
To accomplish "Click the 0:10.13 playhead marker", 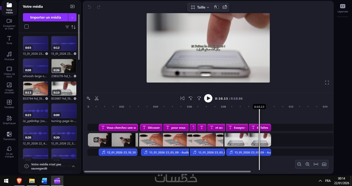I will [x=259, y=107].
